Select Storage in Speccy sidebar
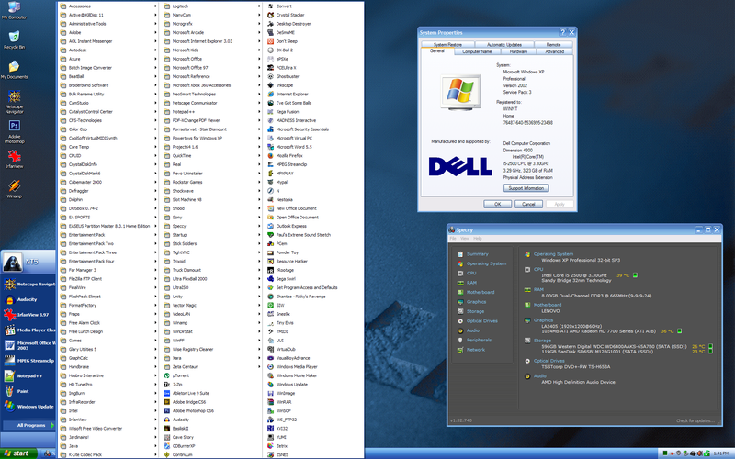Image resolution: width=735 pixels, height=459 pixels. click(475, 311)
